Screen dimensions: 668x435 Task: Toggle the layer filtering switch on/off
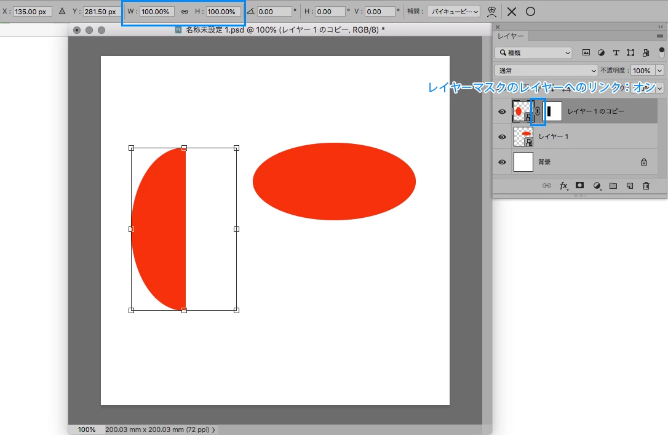(x=662, y=52)
